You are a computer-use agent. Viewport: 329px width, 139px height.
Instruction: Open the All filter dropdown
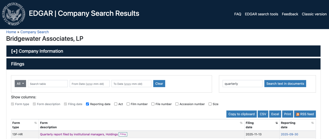(x=20, y=84)
